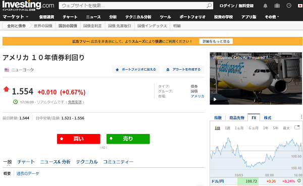Open 投資の学校 menu
This screenshot has height=186, width=303.
[x=223, y=17]
